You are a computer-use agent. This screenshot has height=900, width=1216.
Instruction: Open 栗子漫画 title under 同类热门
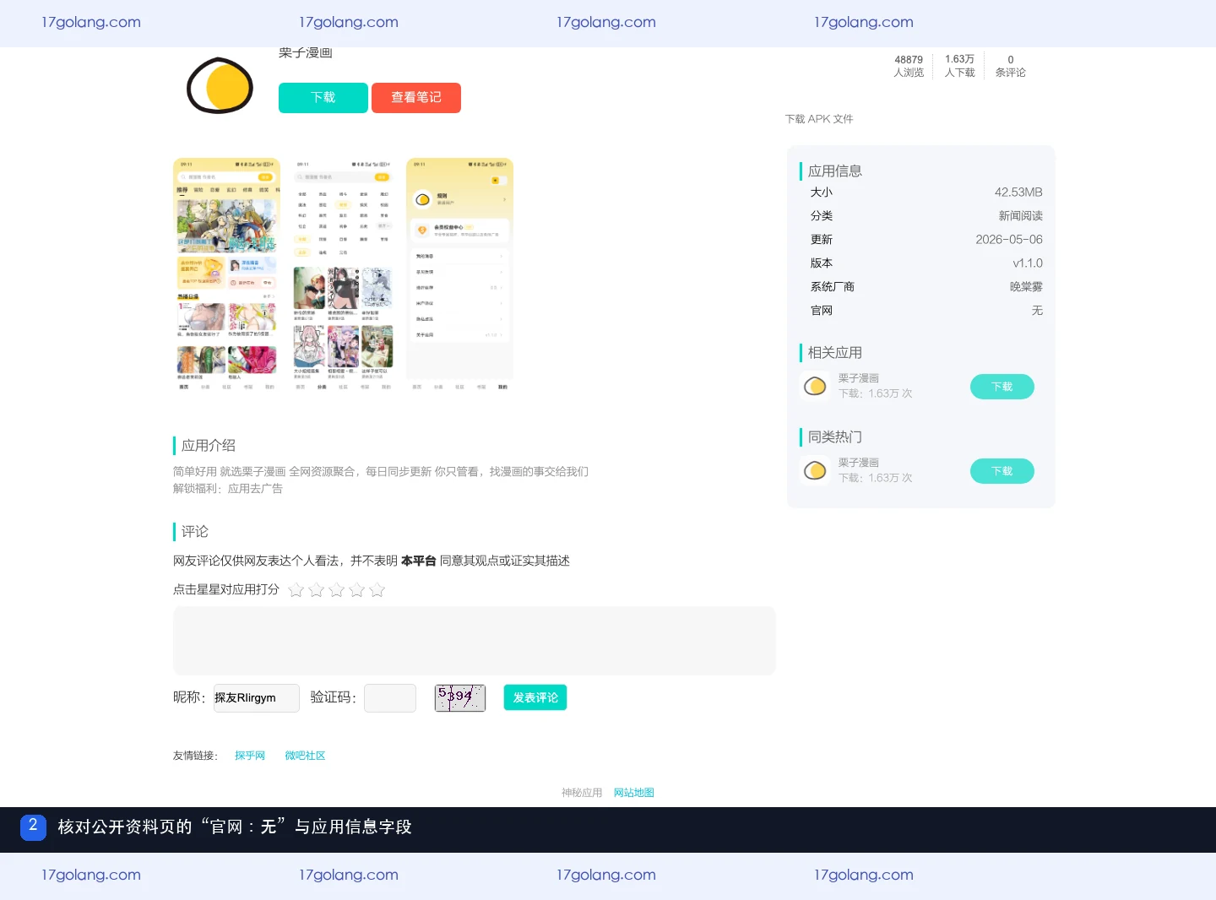click(859, 463)
